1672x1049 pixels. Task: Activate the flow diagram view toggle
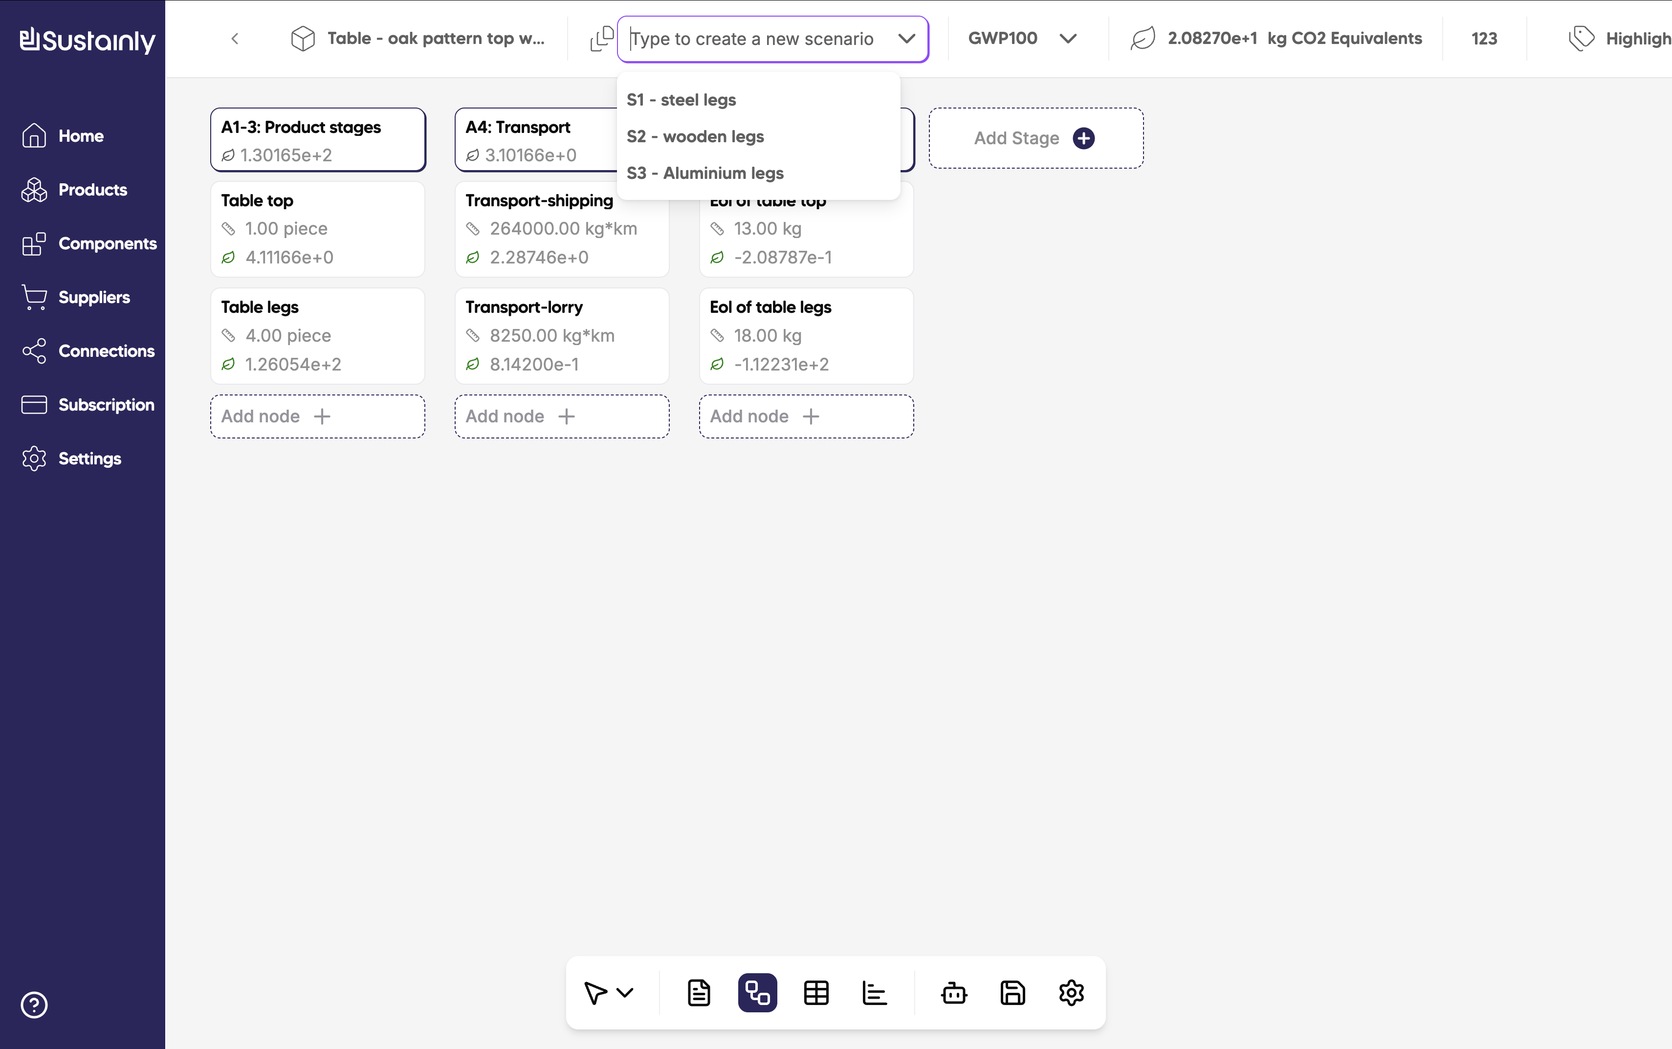[x=757, y=993]
